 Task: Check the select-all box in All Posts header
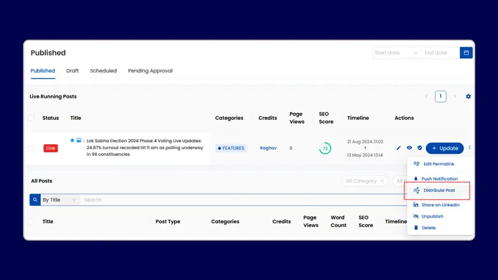point(31,221)
